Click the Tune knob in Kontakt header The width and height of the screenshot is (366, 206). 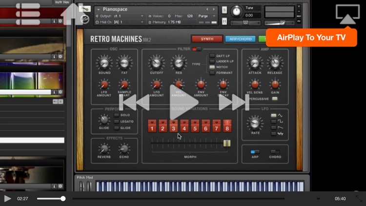237,11
